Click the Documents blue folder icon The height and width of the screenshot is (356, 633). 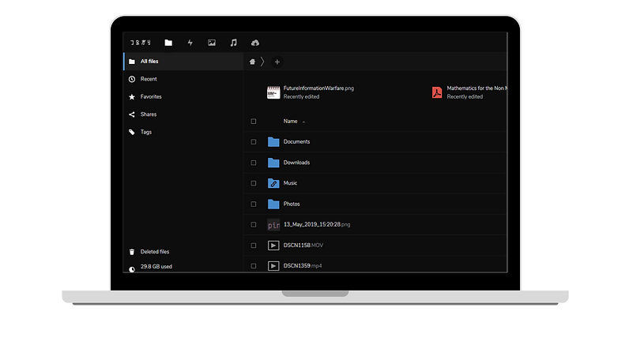(x=273, y=141)
